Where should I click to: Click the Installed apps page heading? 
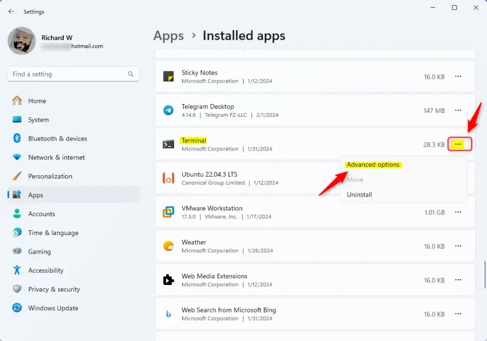pos(244,36)
